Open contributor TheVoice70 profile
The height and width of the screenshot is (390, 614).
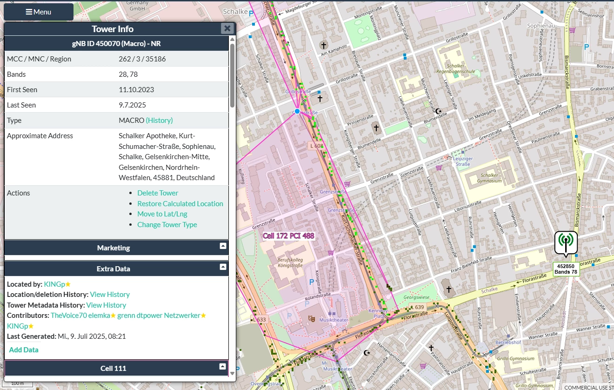point(69,315)
